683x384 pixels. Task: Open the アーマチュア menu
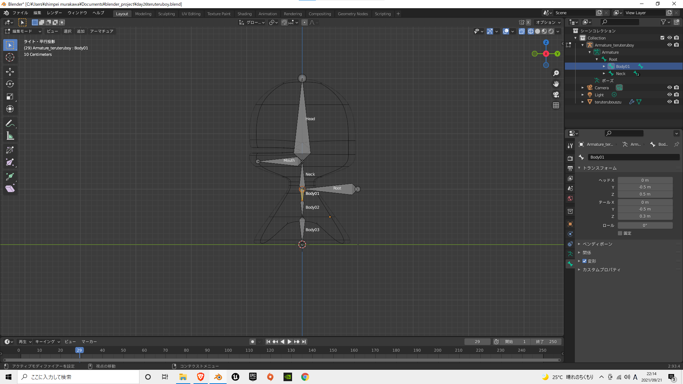pos(101,31)
